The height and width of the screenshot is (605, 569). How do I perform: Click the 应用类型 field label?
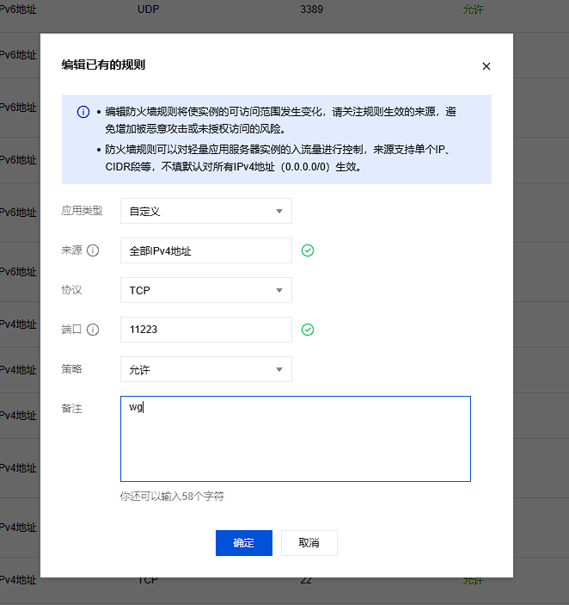point(82,211)
